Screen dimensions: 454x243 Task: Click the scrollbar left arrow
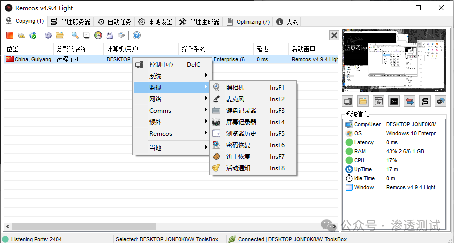coord(8,226)
